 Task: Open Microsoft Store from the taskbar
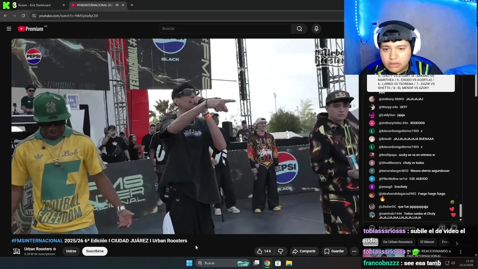[278, 263]
